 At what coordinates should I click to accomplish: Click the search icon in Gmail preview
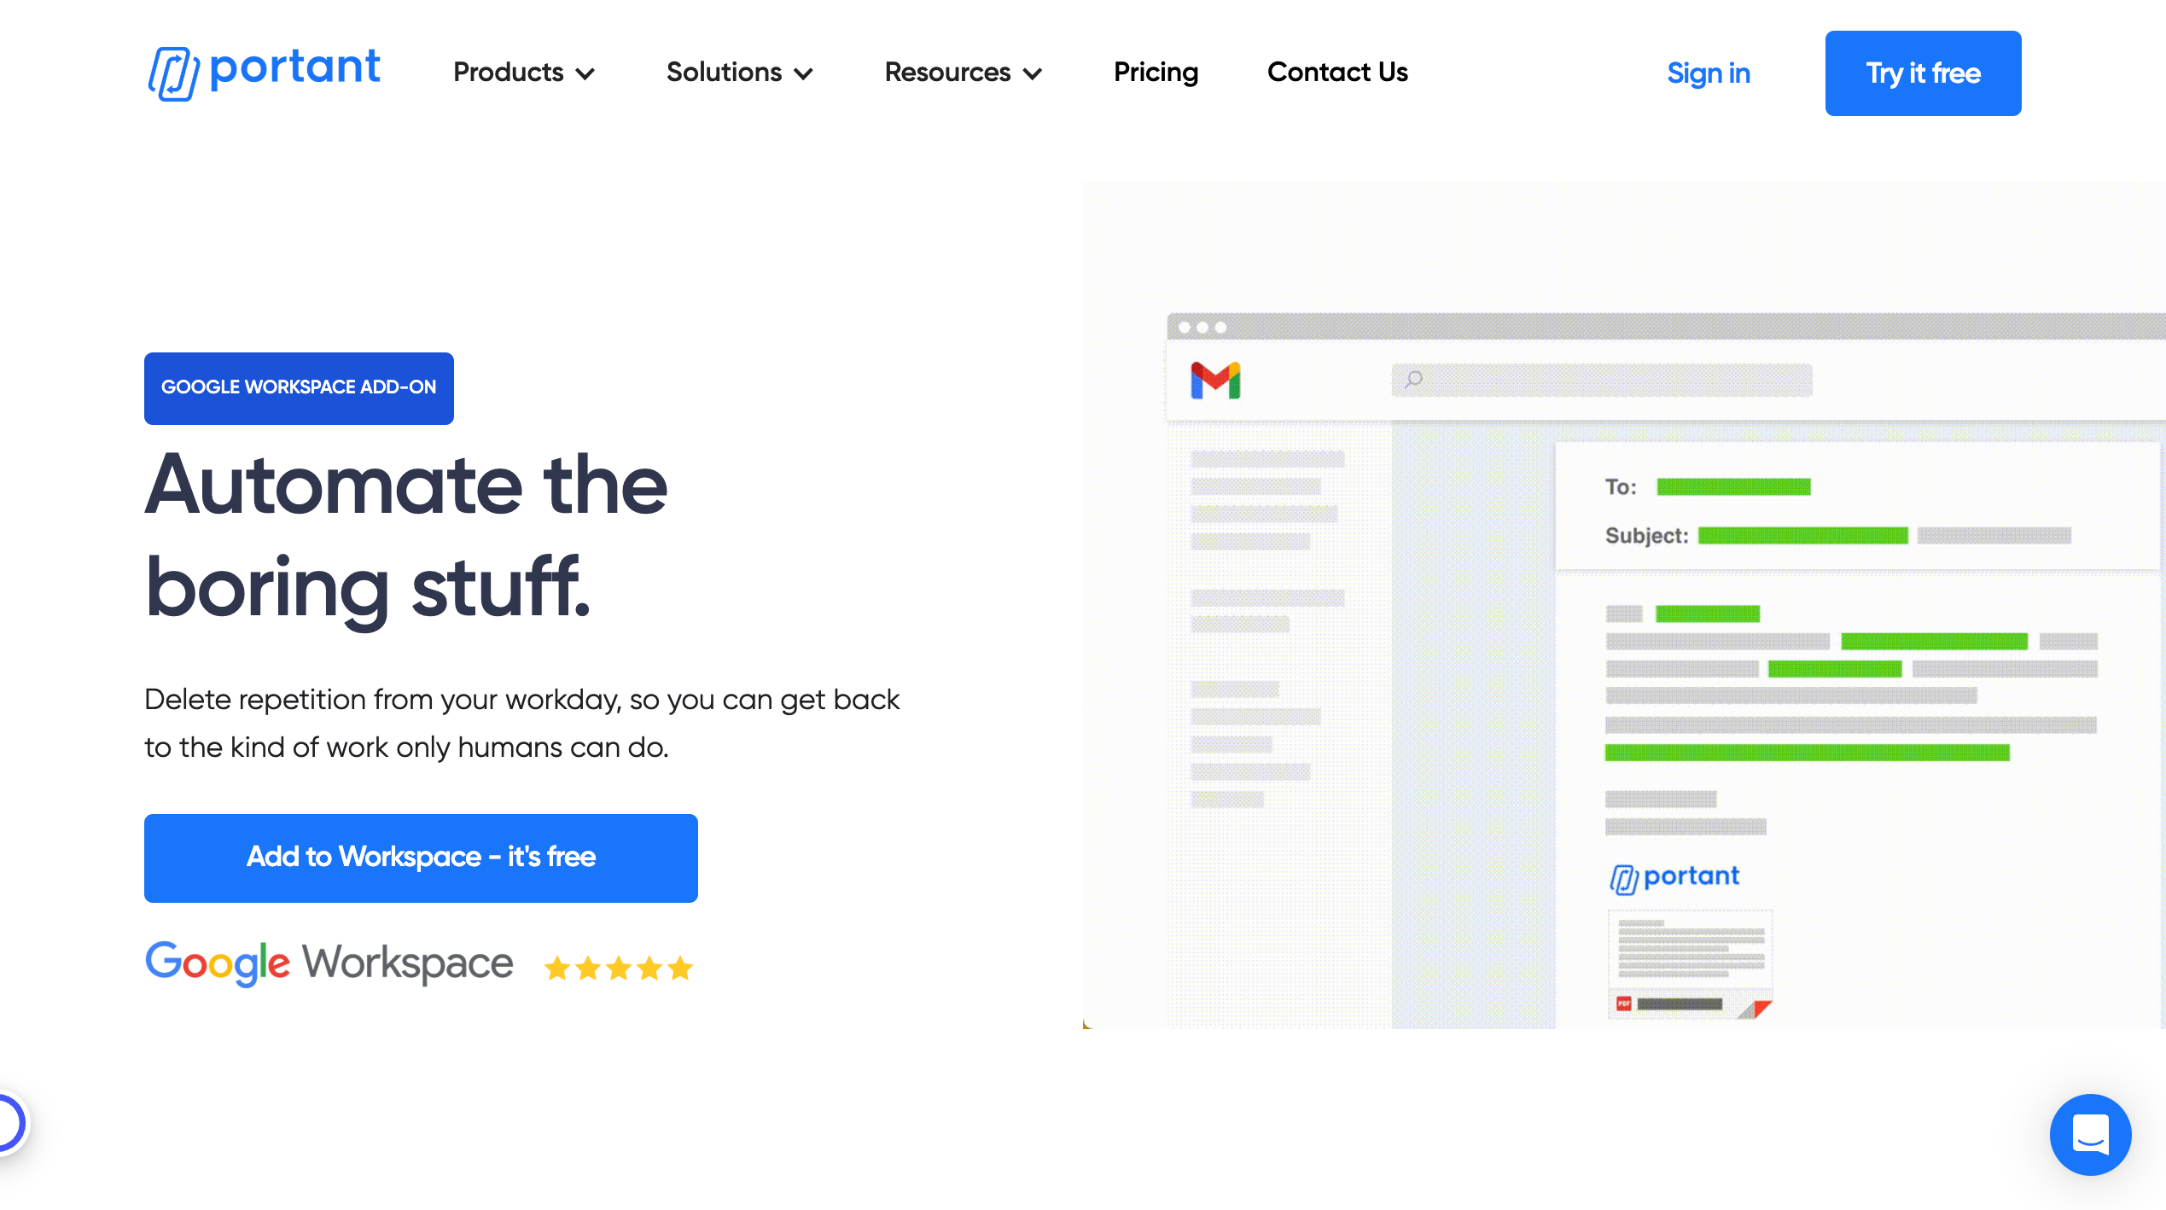[x=1413, y=381]
